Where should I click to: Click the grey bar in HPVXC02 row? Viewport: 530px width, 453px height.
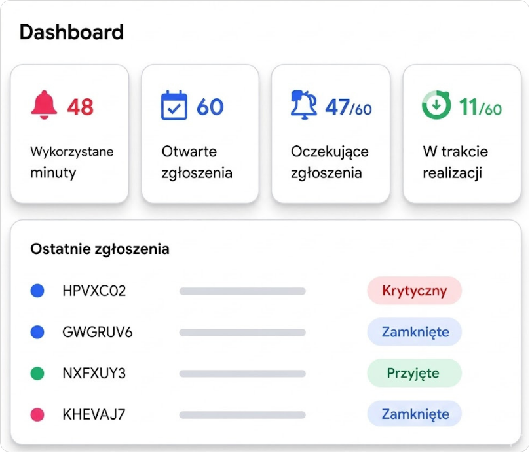click(x=242, y=291)
